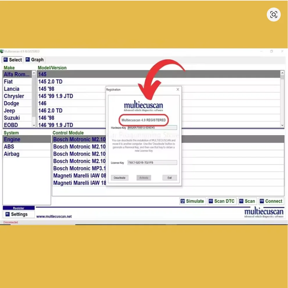Screen dimensions: 288x288
Task: Close the Registration dialog
Action: pyautogui.click(x=178, y=89)
